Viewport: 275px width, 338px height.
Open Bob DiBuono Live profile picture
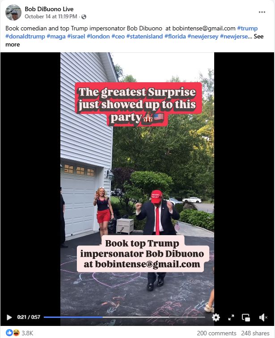[x=13, y=13]
